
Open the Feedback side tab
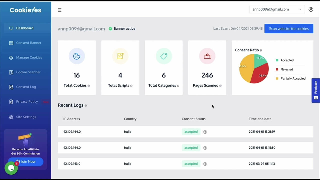pyautogui.click(x=316, y=90)
